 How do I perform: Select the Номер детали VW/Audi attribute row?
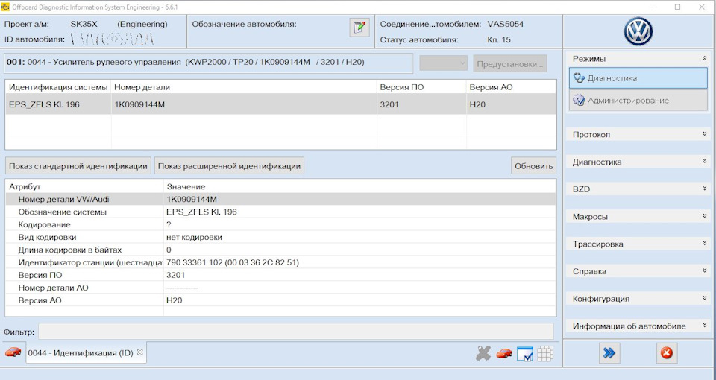pos(280,200)
